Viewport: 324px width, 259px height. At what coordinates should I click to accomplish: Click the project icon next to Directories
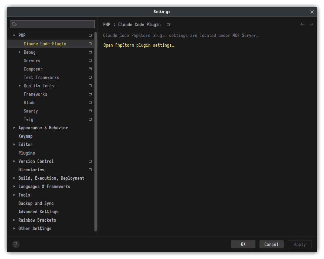[x=90, y=169]
